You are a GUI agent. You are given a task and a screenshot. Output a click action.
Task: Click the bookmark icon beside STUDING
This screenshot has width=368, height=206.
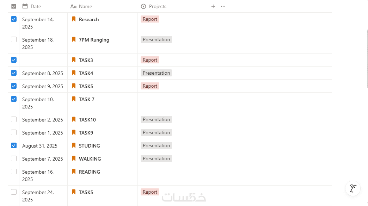[74, 146]
